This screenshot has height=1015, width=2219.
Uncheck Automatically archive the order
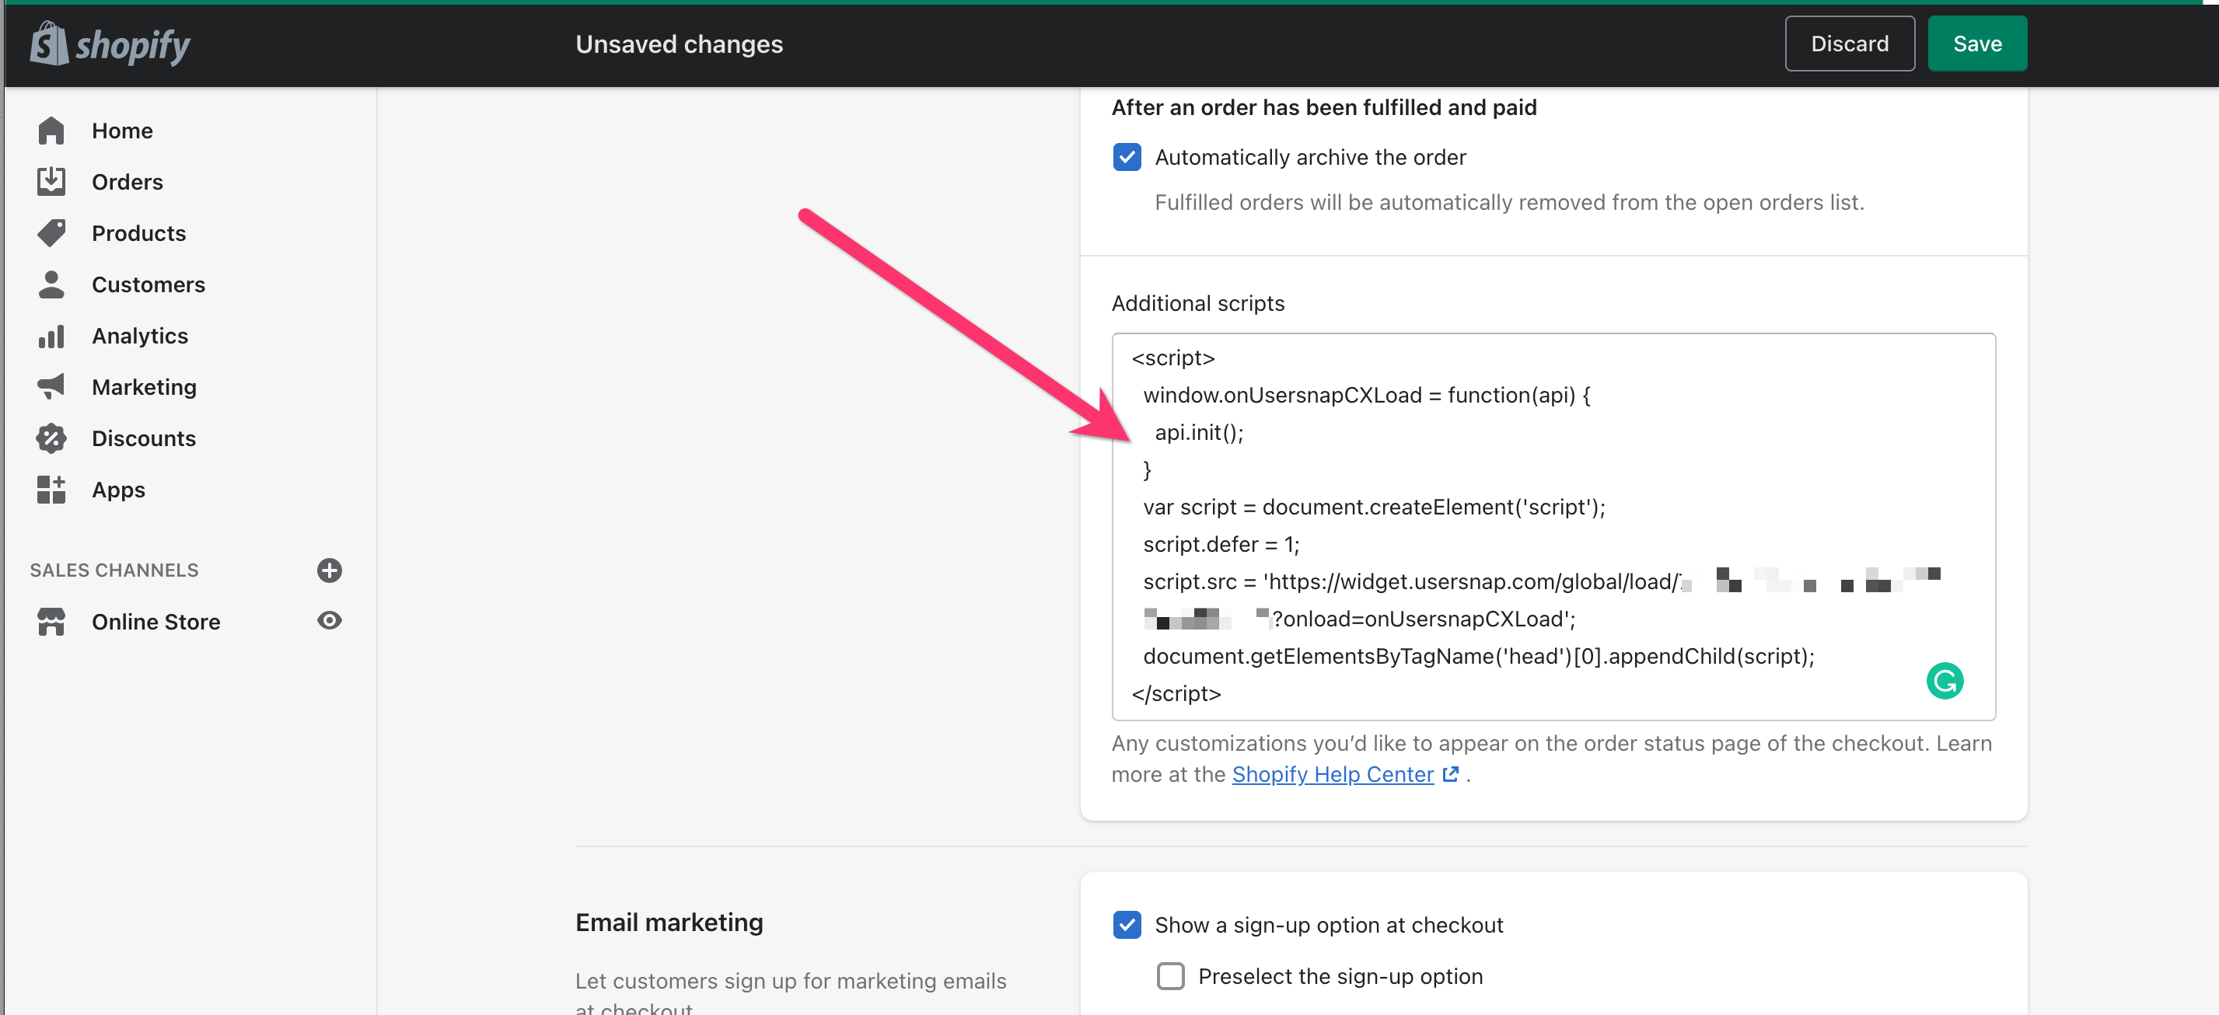tap(1127, 158)
